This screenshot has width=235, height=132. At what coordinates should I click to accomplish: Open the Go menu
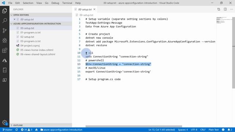pos(47,3)
